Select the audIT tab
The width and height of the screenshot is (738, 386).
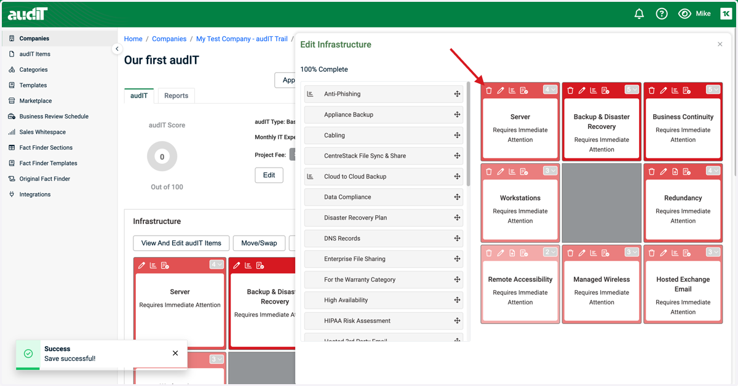(139, 96)
